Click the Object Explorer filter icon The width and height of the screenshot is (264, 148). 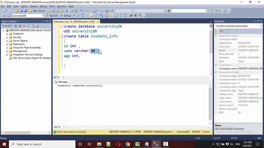(28, 25)
